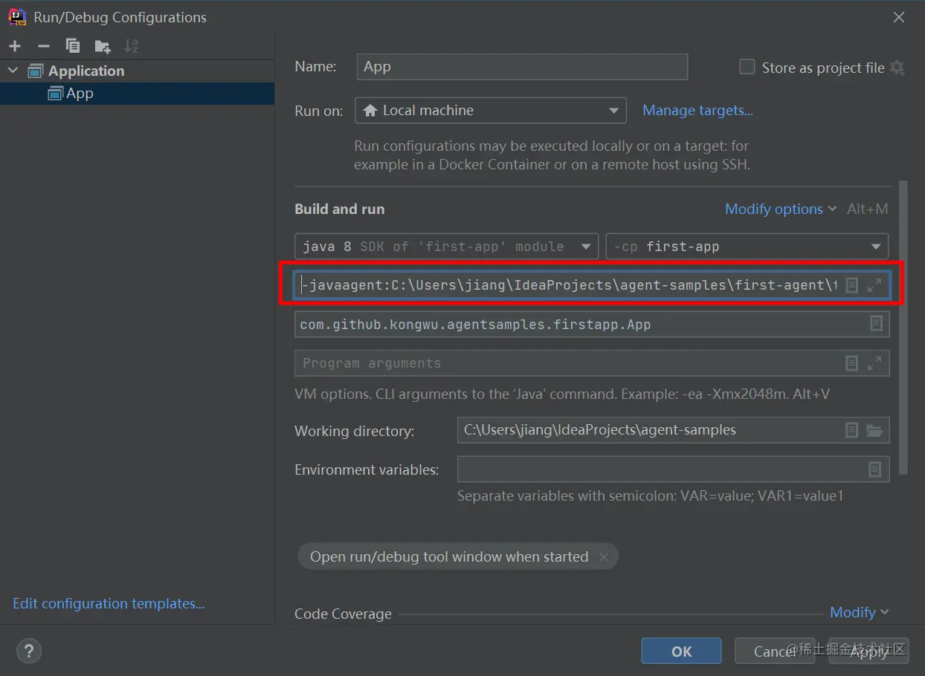The image size is (925, 676).
Task: Close the Run/Debug Configurations dialog
Action: coord(899,17)
